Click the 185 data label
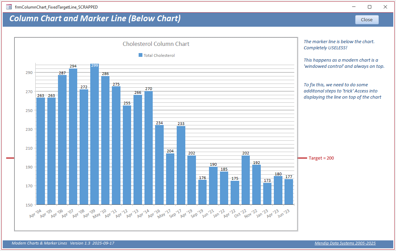396x251 pixels. coord(224,169)
